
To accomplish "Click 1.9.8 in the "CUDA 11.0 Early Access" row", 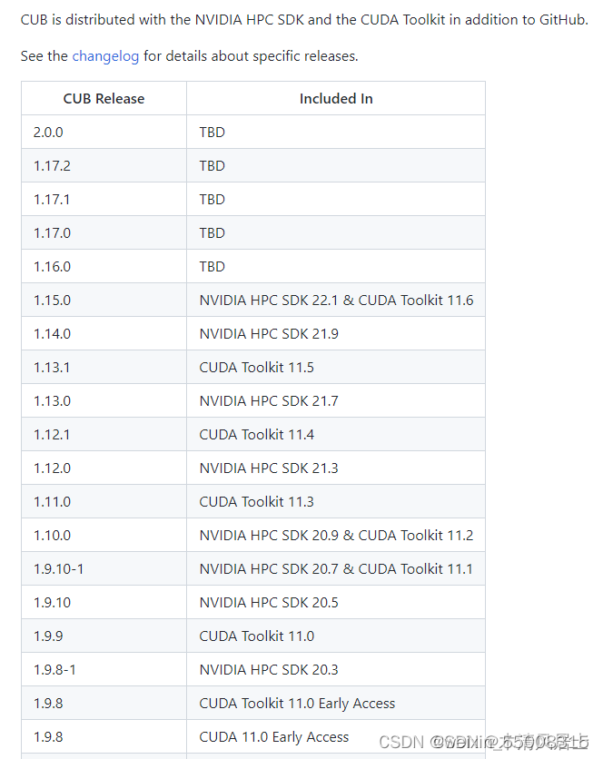I will coord(104,736).
